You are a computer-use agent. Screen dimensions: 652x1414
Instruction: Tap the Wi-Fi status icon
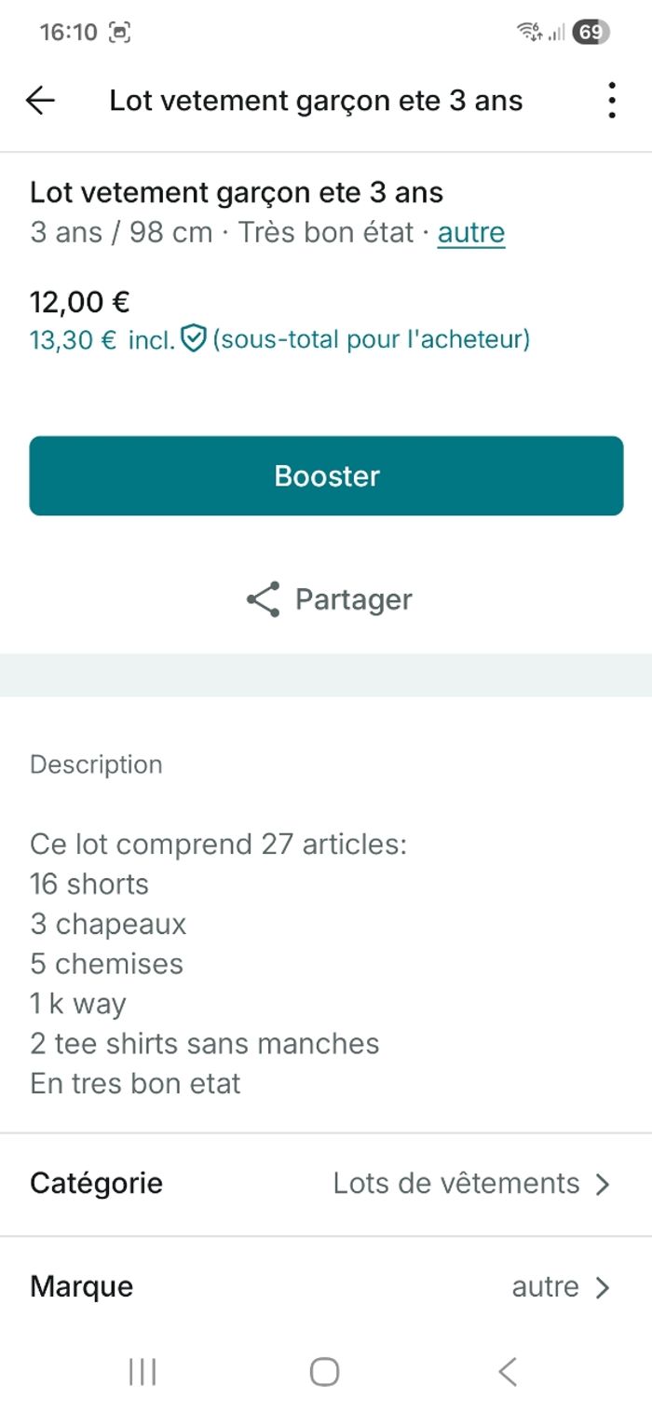pos(530,33)
